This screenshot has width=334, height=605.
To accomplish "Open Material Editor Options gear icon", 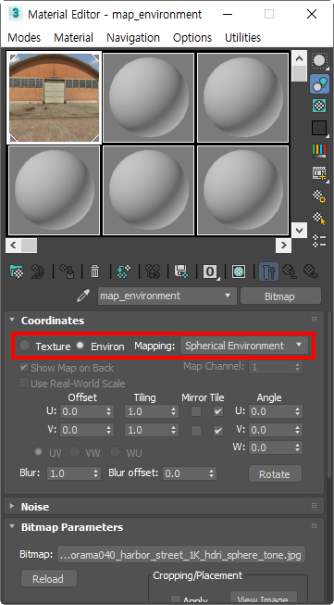I will coord(319,196).
